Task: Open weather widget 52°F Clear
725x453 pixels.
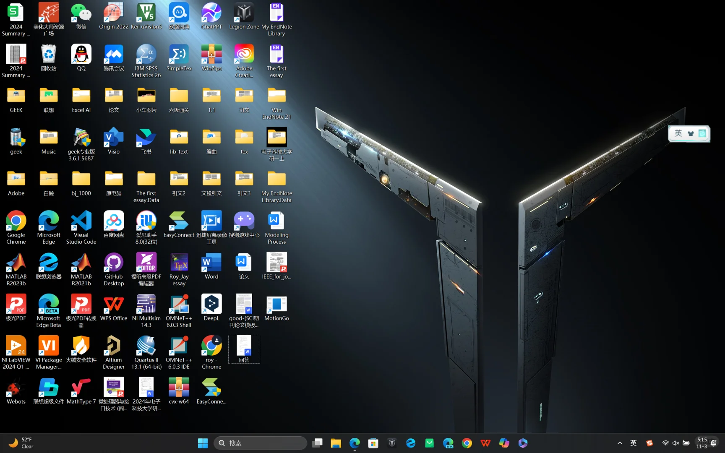Action: 21,443
